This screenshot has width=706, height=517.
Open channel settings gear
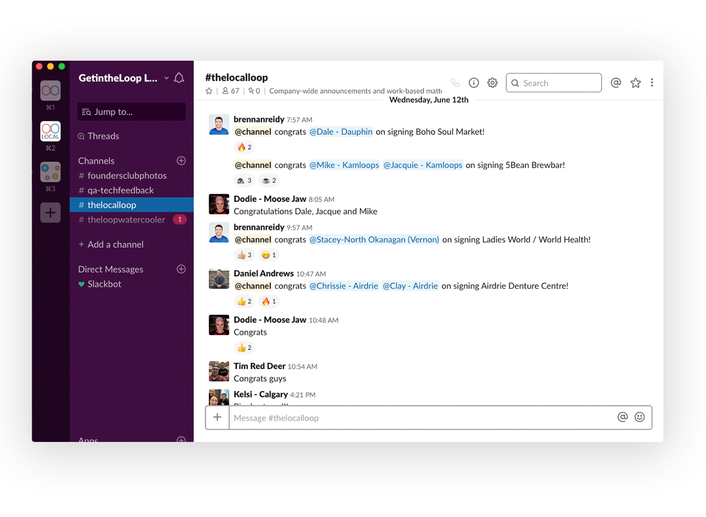(492, 82)
